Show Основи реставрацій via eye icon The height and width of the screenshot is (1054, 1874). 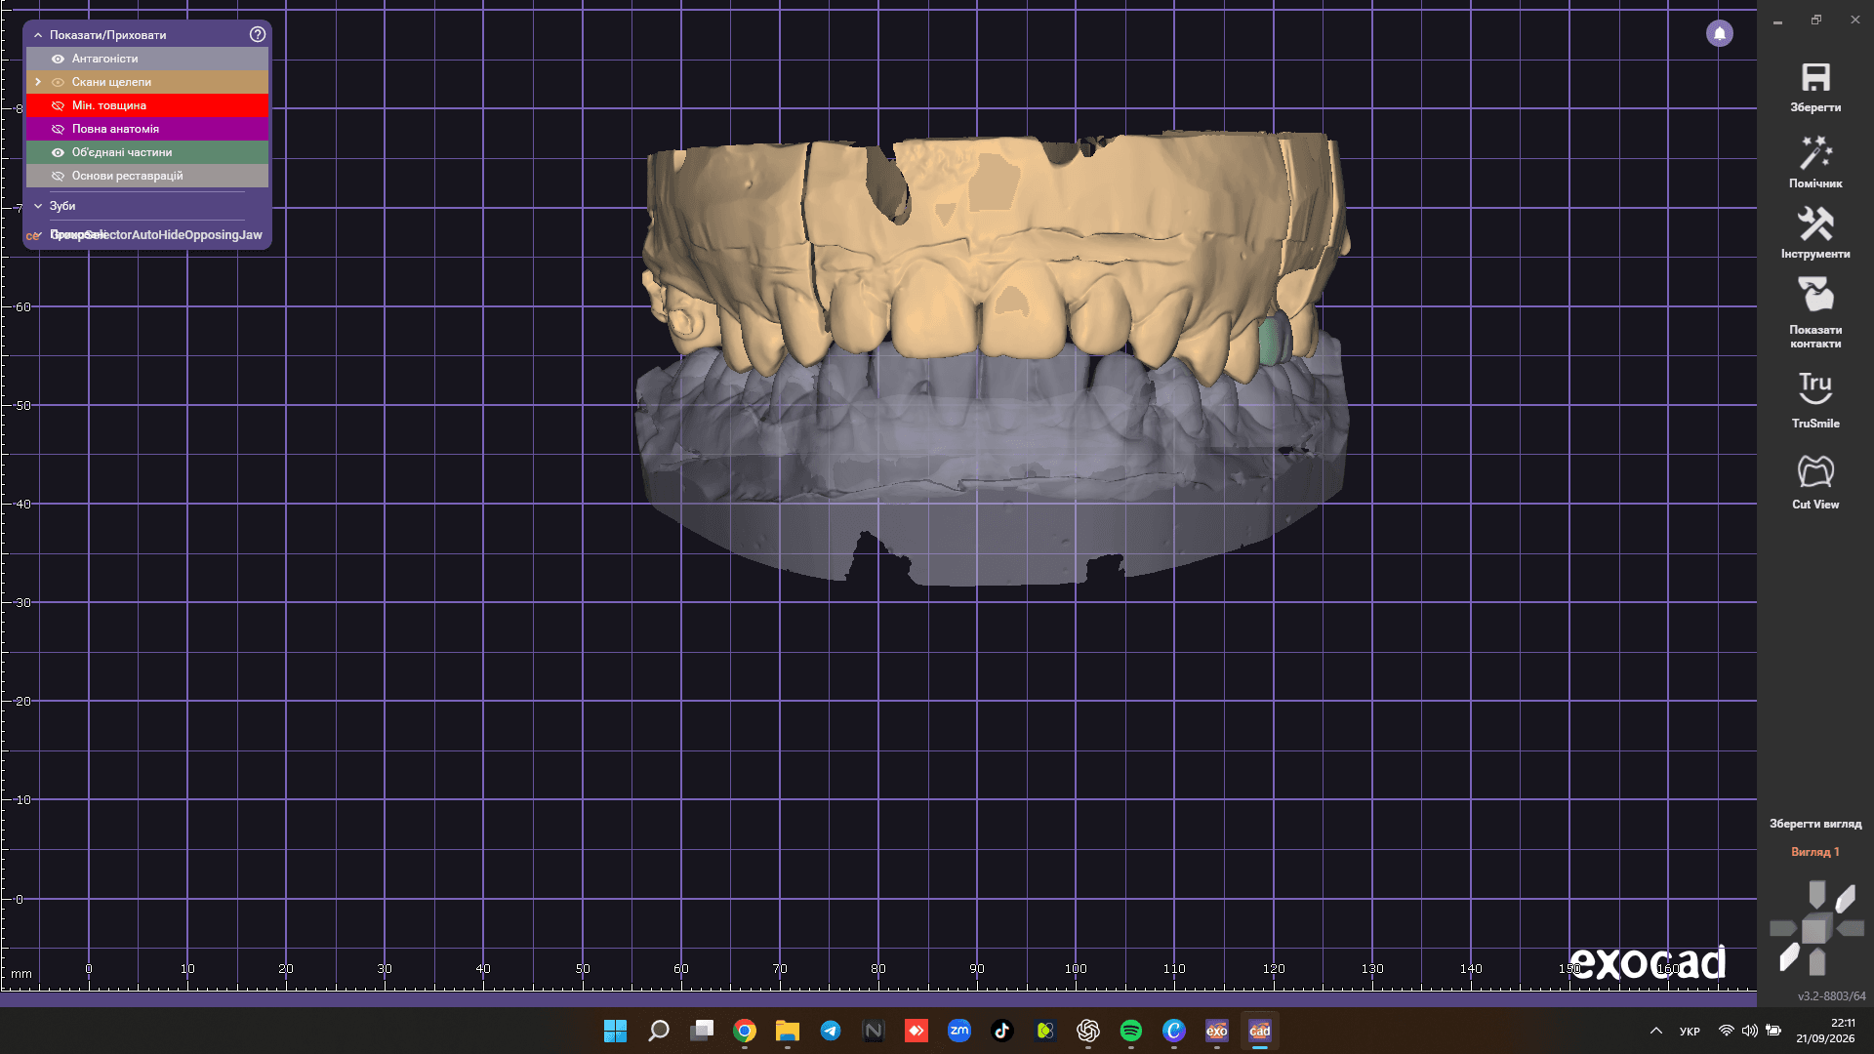[x=58, y=176]
